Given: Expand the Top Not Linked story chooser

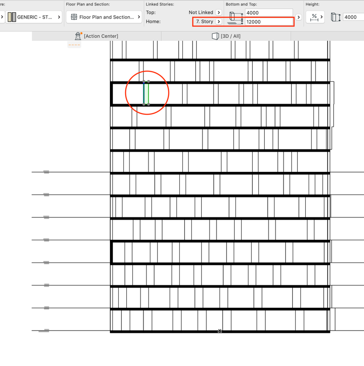Looking at the screenshot, I should tap(219, 12).
